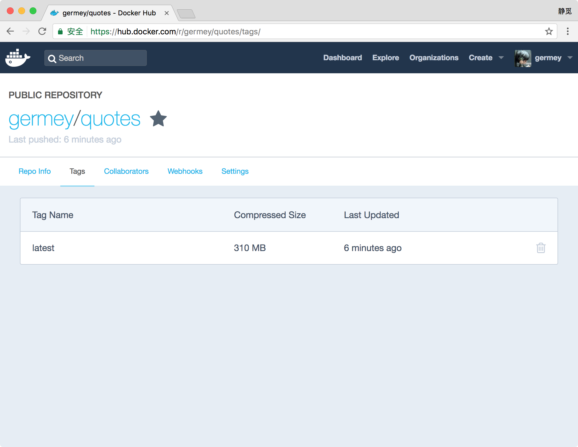Image resolution: width=578 pixels, height=447 pixels.
Task: Click the germey user avatar
Action: pyautogui.click(x=523, y=58)
